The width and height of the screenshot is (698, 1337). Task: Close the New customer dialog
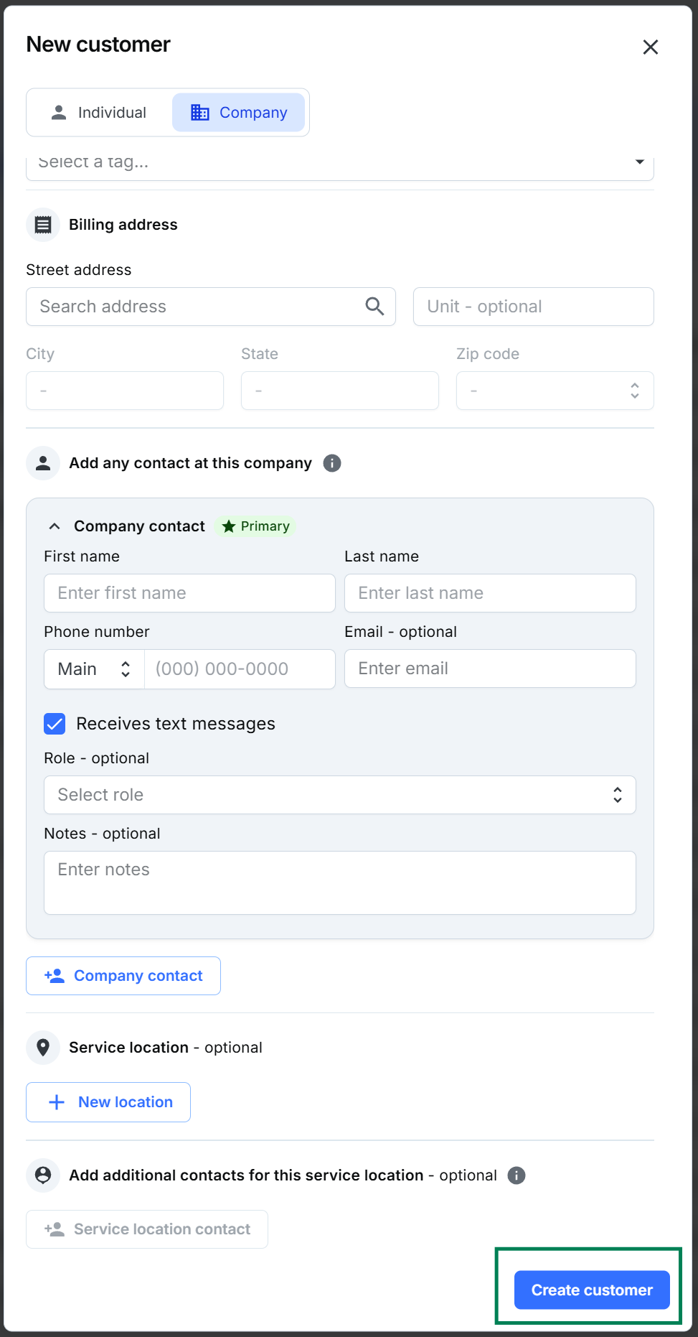[651, 47]
